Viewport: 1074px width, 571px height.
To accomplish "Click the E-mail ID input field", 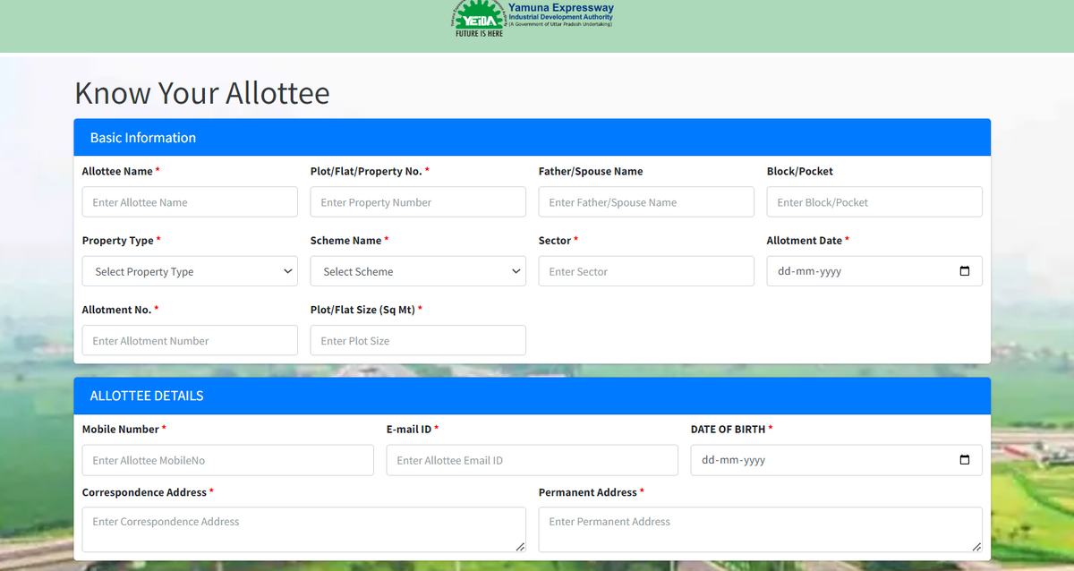I will (x=532, y=459).
